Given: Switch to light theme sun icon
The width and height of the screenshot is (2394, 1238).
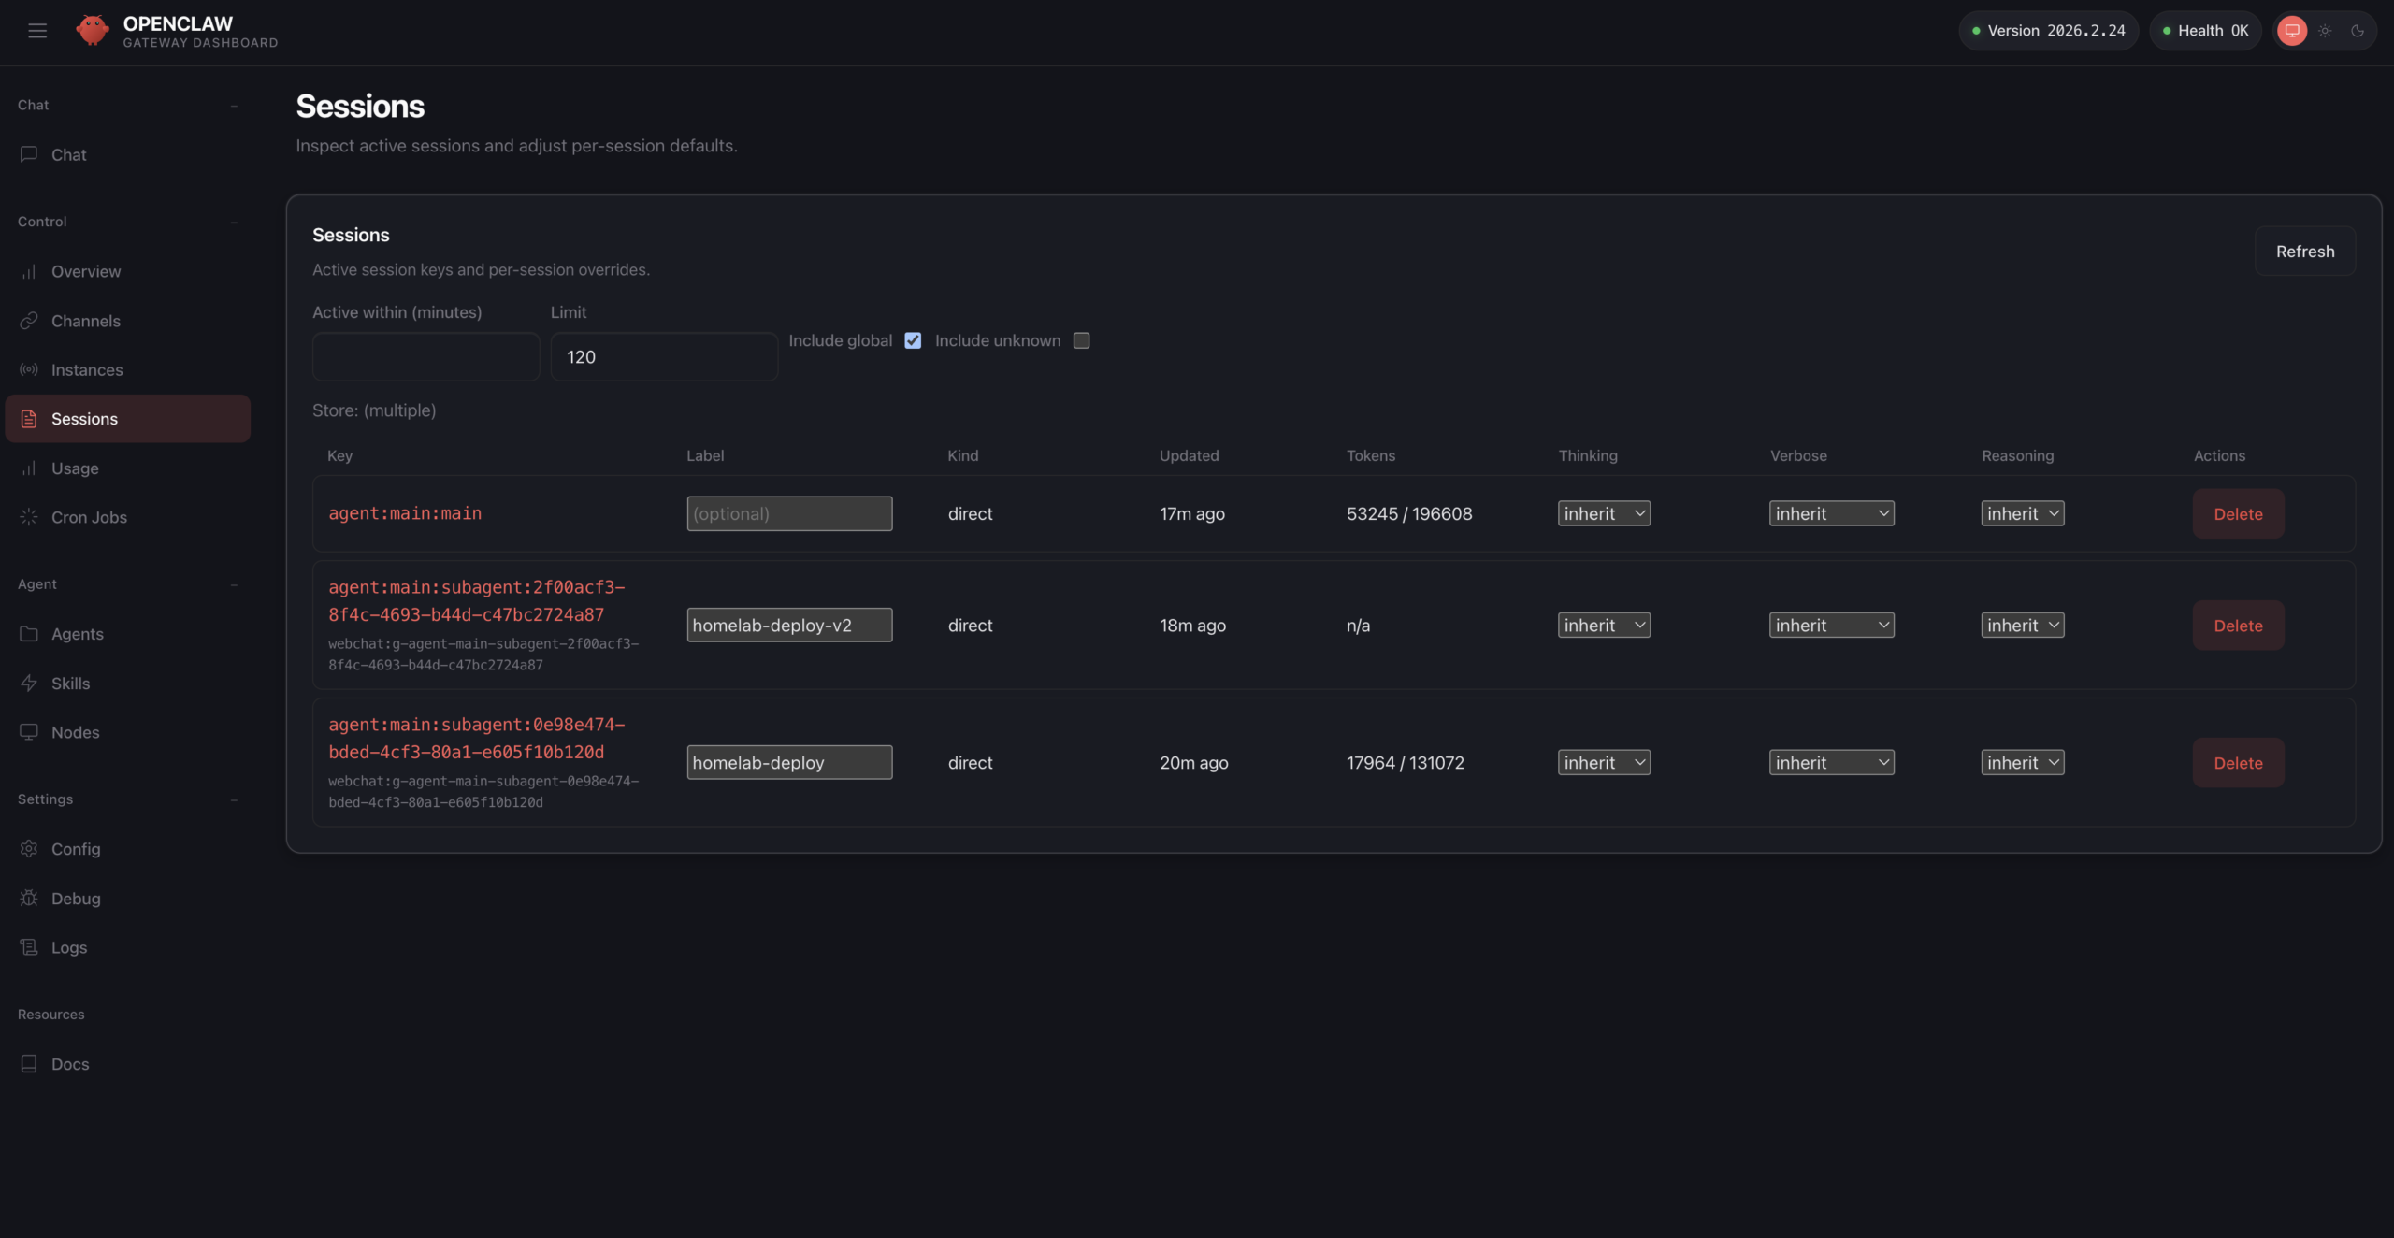Looking at the screenshot, I should pos(2325,31).
